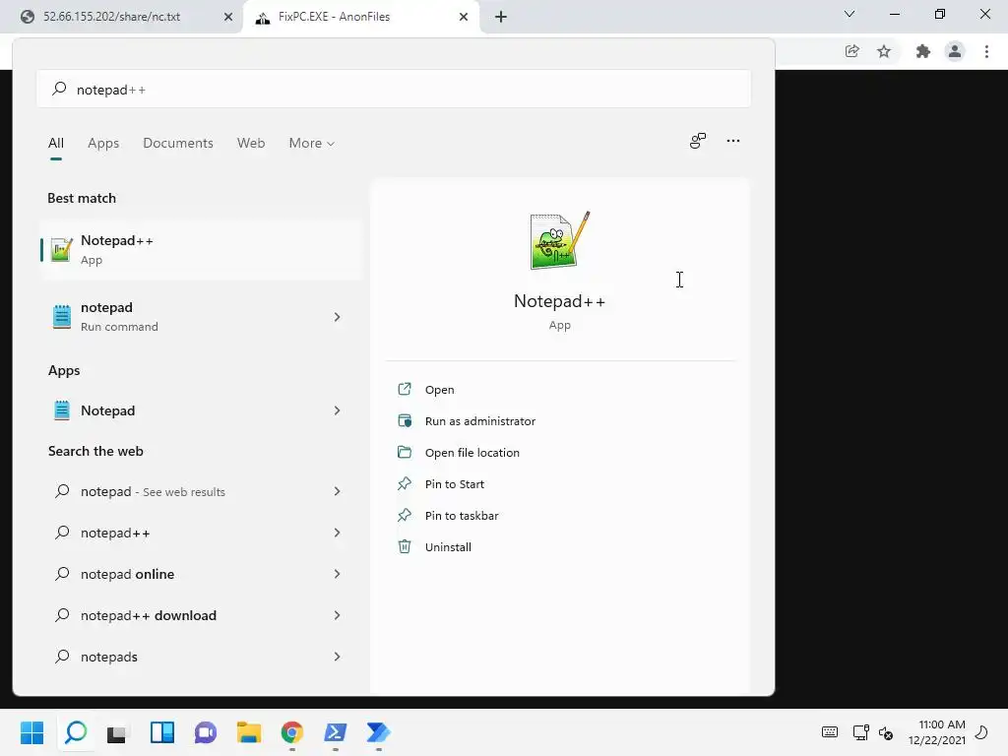The width and height of the screenshot is (1008, 756).
Task: Open the Windows Start menu
Action: pos(31,732)
